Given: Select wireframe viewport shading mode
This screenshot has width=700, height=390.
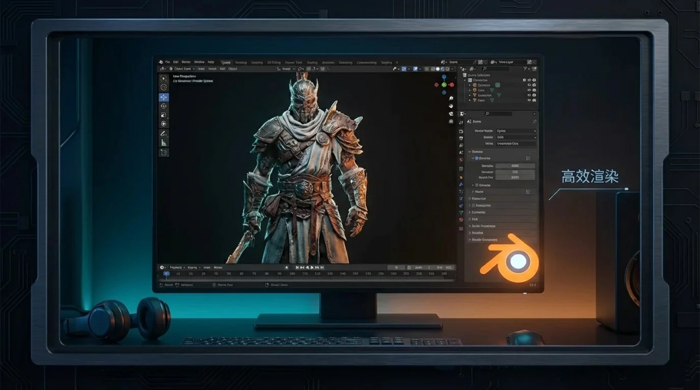Looking at the screenshot, I should click(433, 69).
